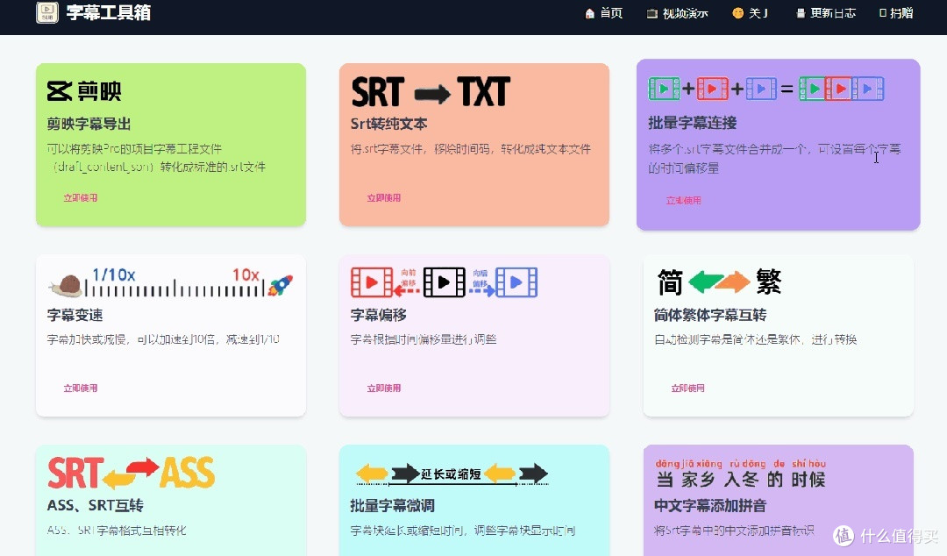Click the document icon beside 更新日志
This screenshot has width=947, height=556.
point(801,13)
